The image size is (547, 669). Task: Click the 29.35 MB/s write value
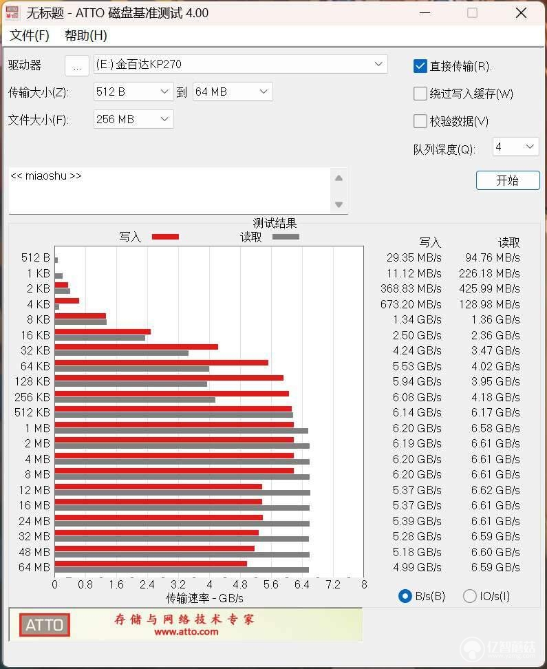(x=414, y=257)
